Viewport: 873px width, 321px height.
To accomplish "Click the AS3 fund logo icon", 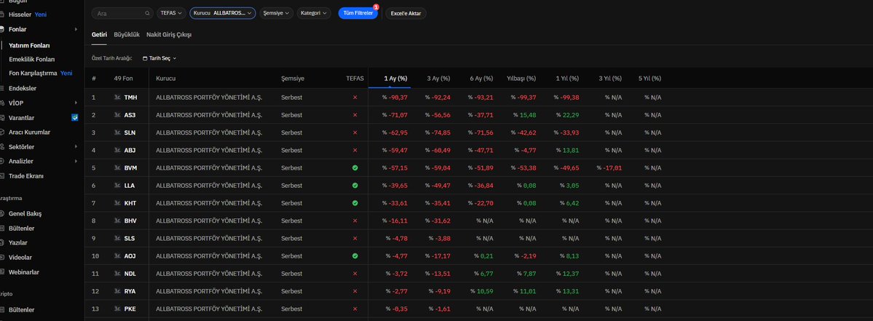I will (117, 115).
